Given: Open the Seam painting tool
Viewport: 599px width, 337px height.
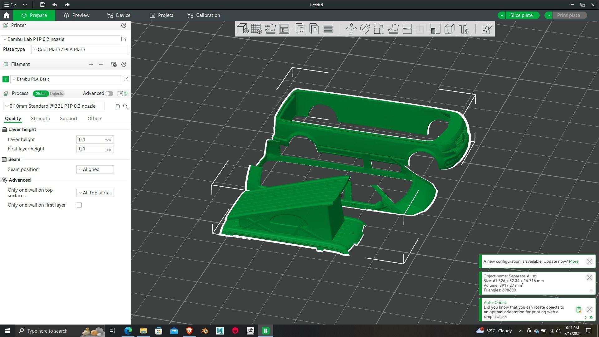Looking at the screenshot, I should tap(449, 29).
